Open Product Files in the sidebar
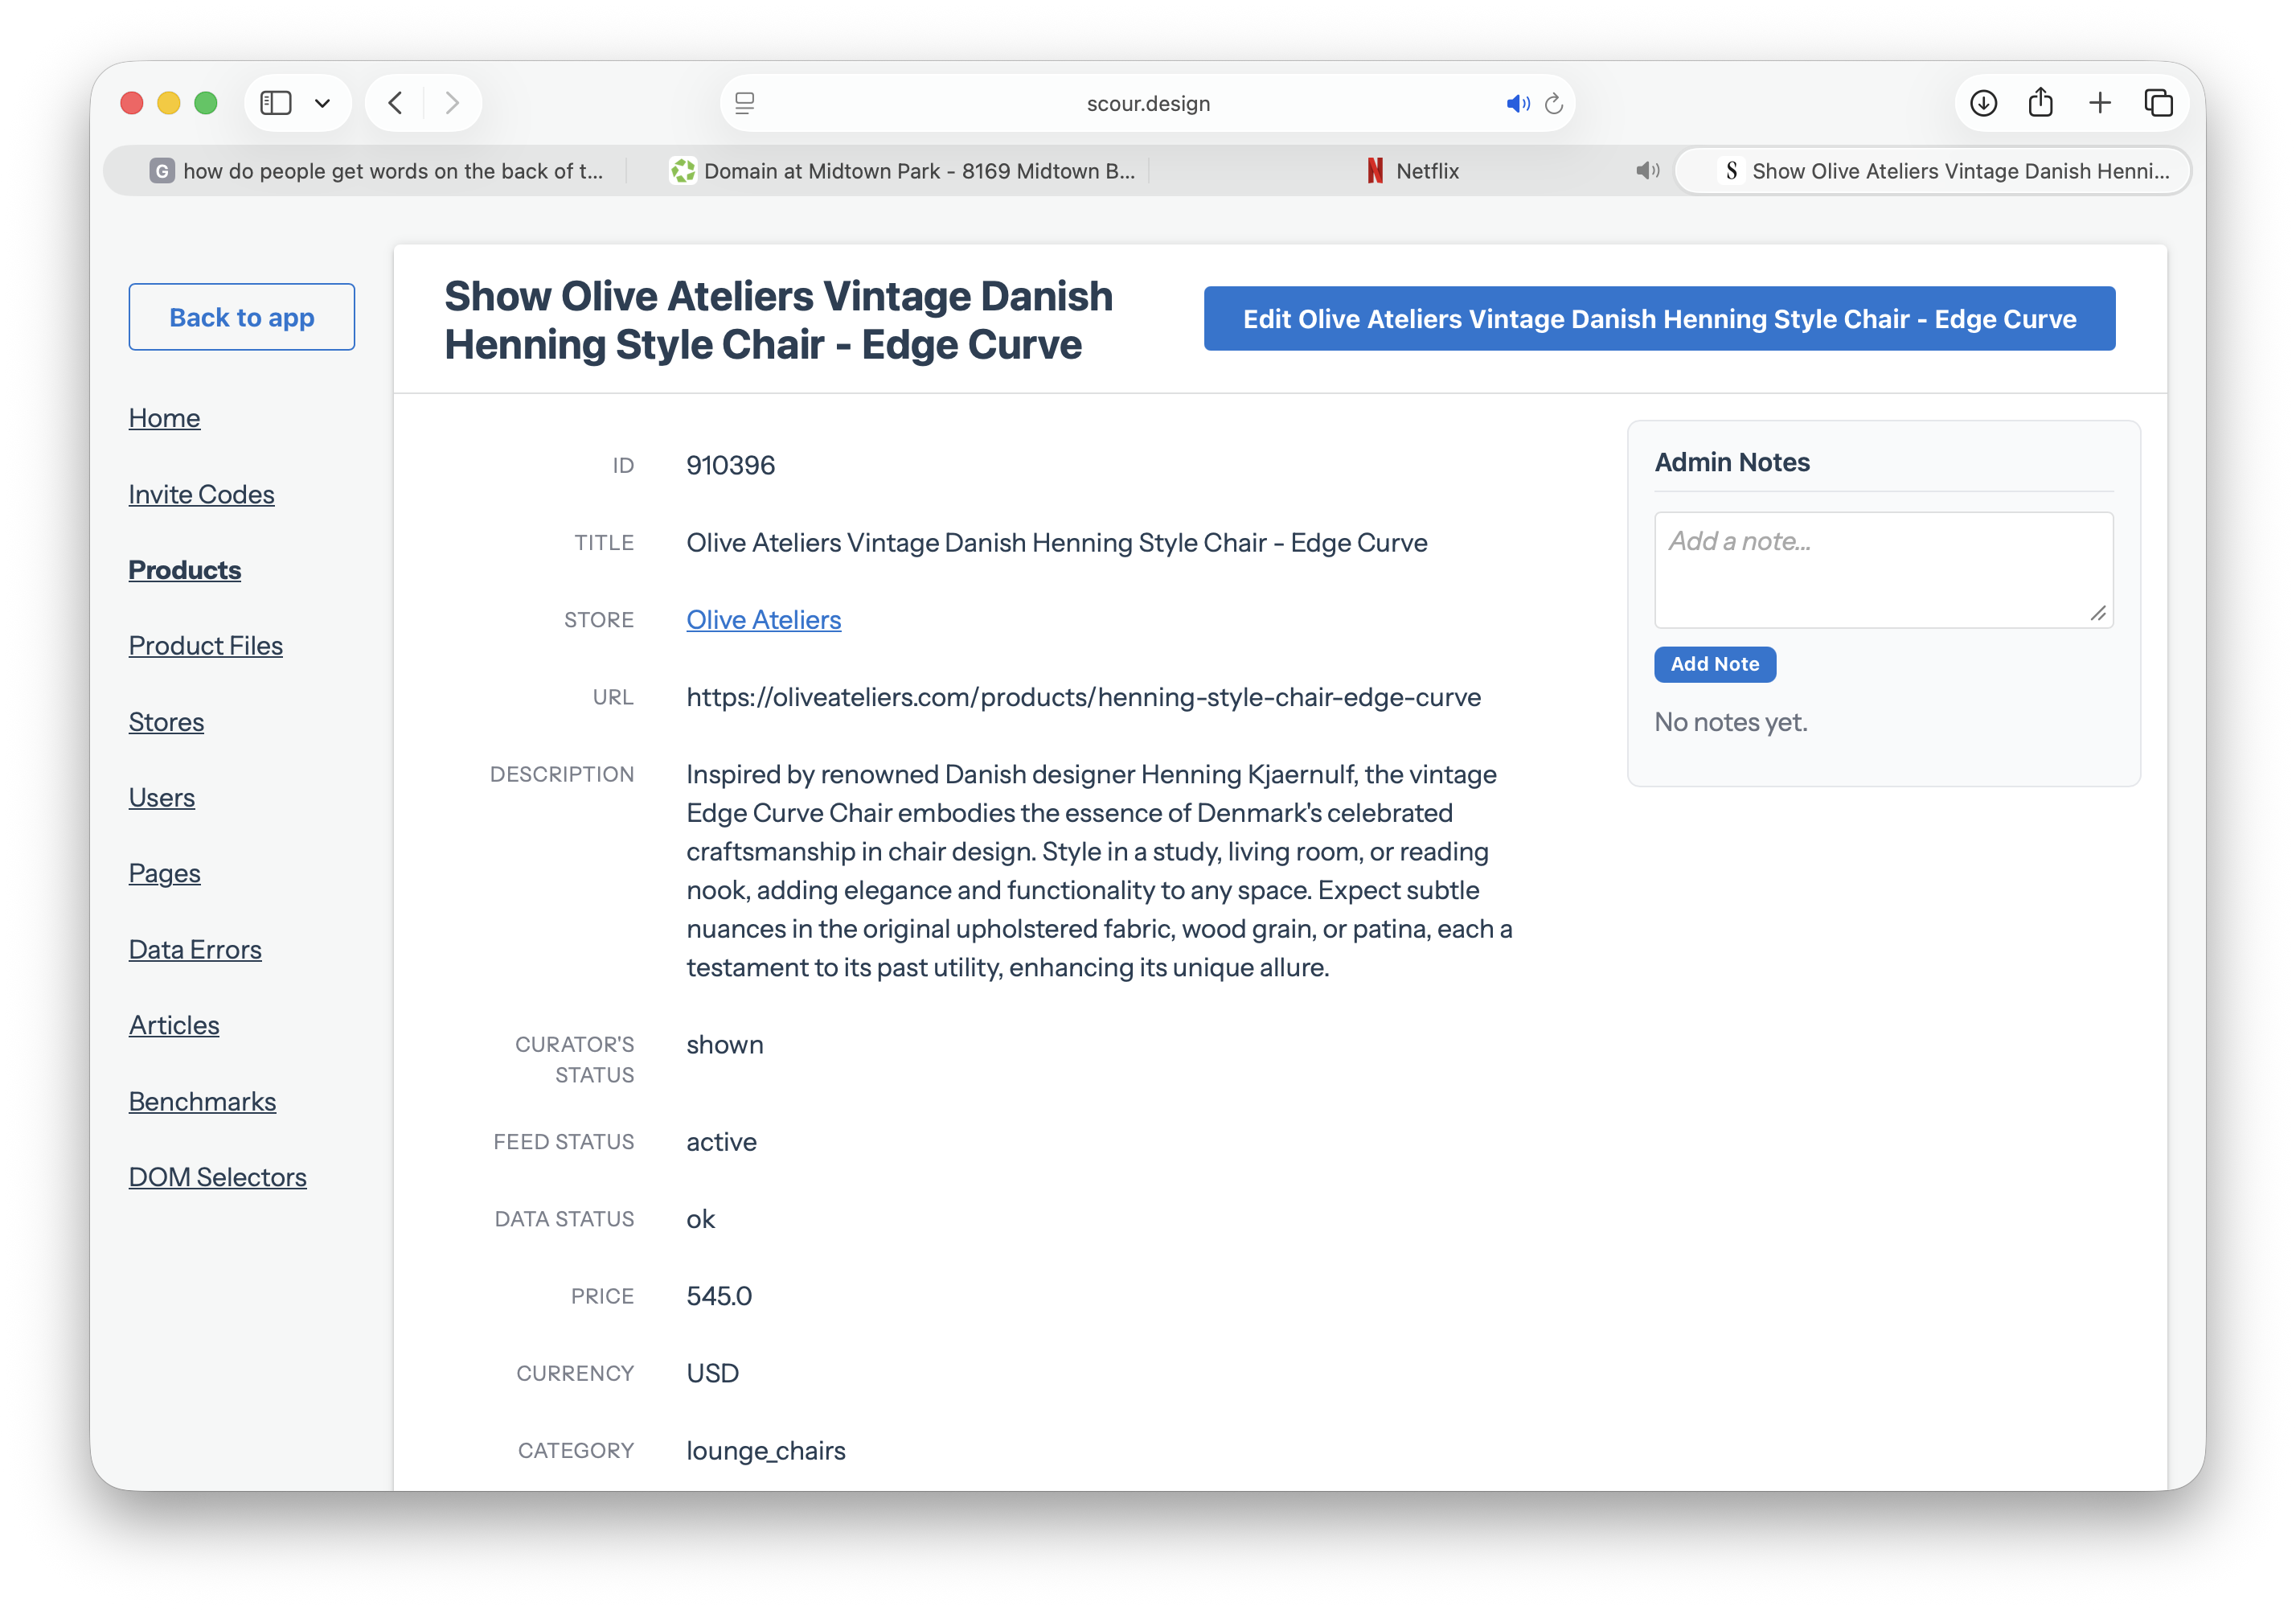The image size is (2296, 1610). click(206, 646)
